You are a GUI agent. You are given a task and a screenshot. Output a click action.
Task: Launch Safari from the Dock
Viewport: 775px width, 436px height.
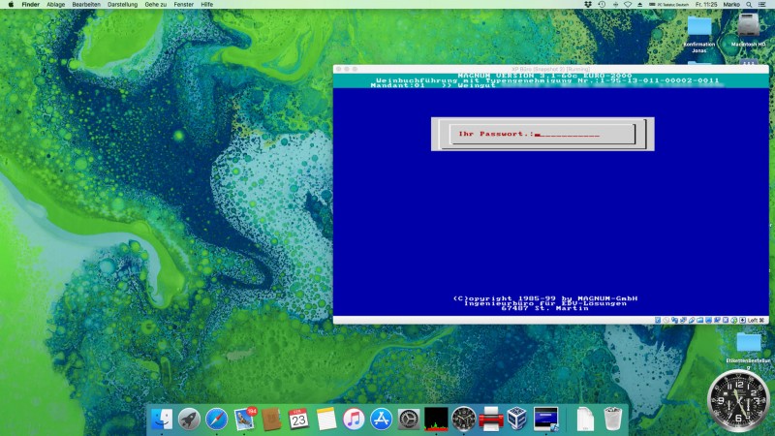(217, 419)
